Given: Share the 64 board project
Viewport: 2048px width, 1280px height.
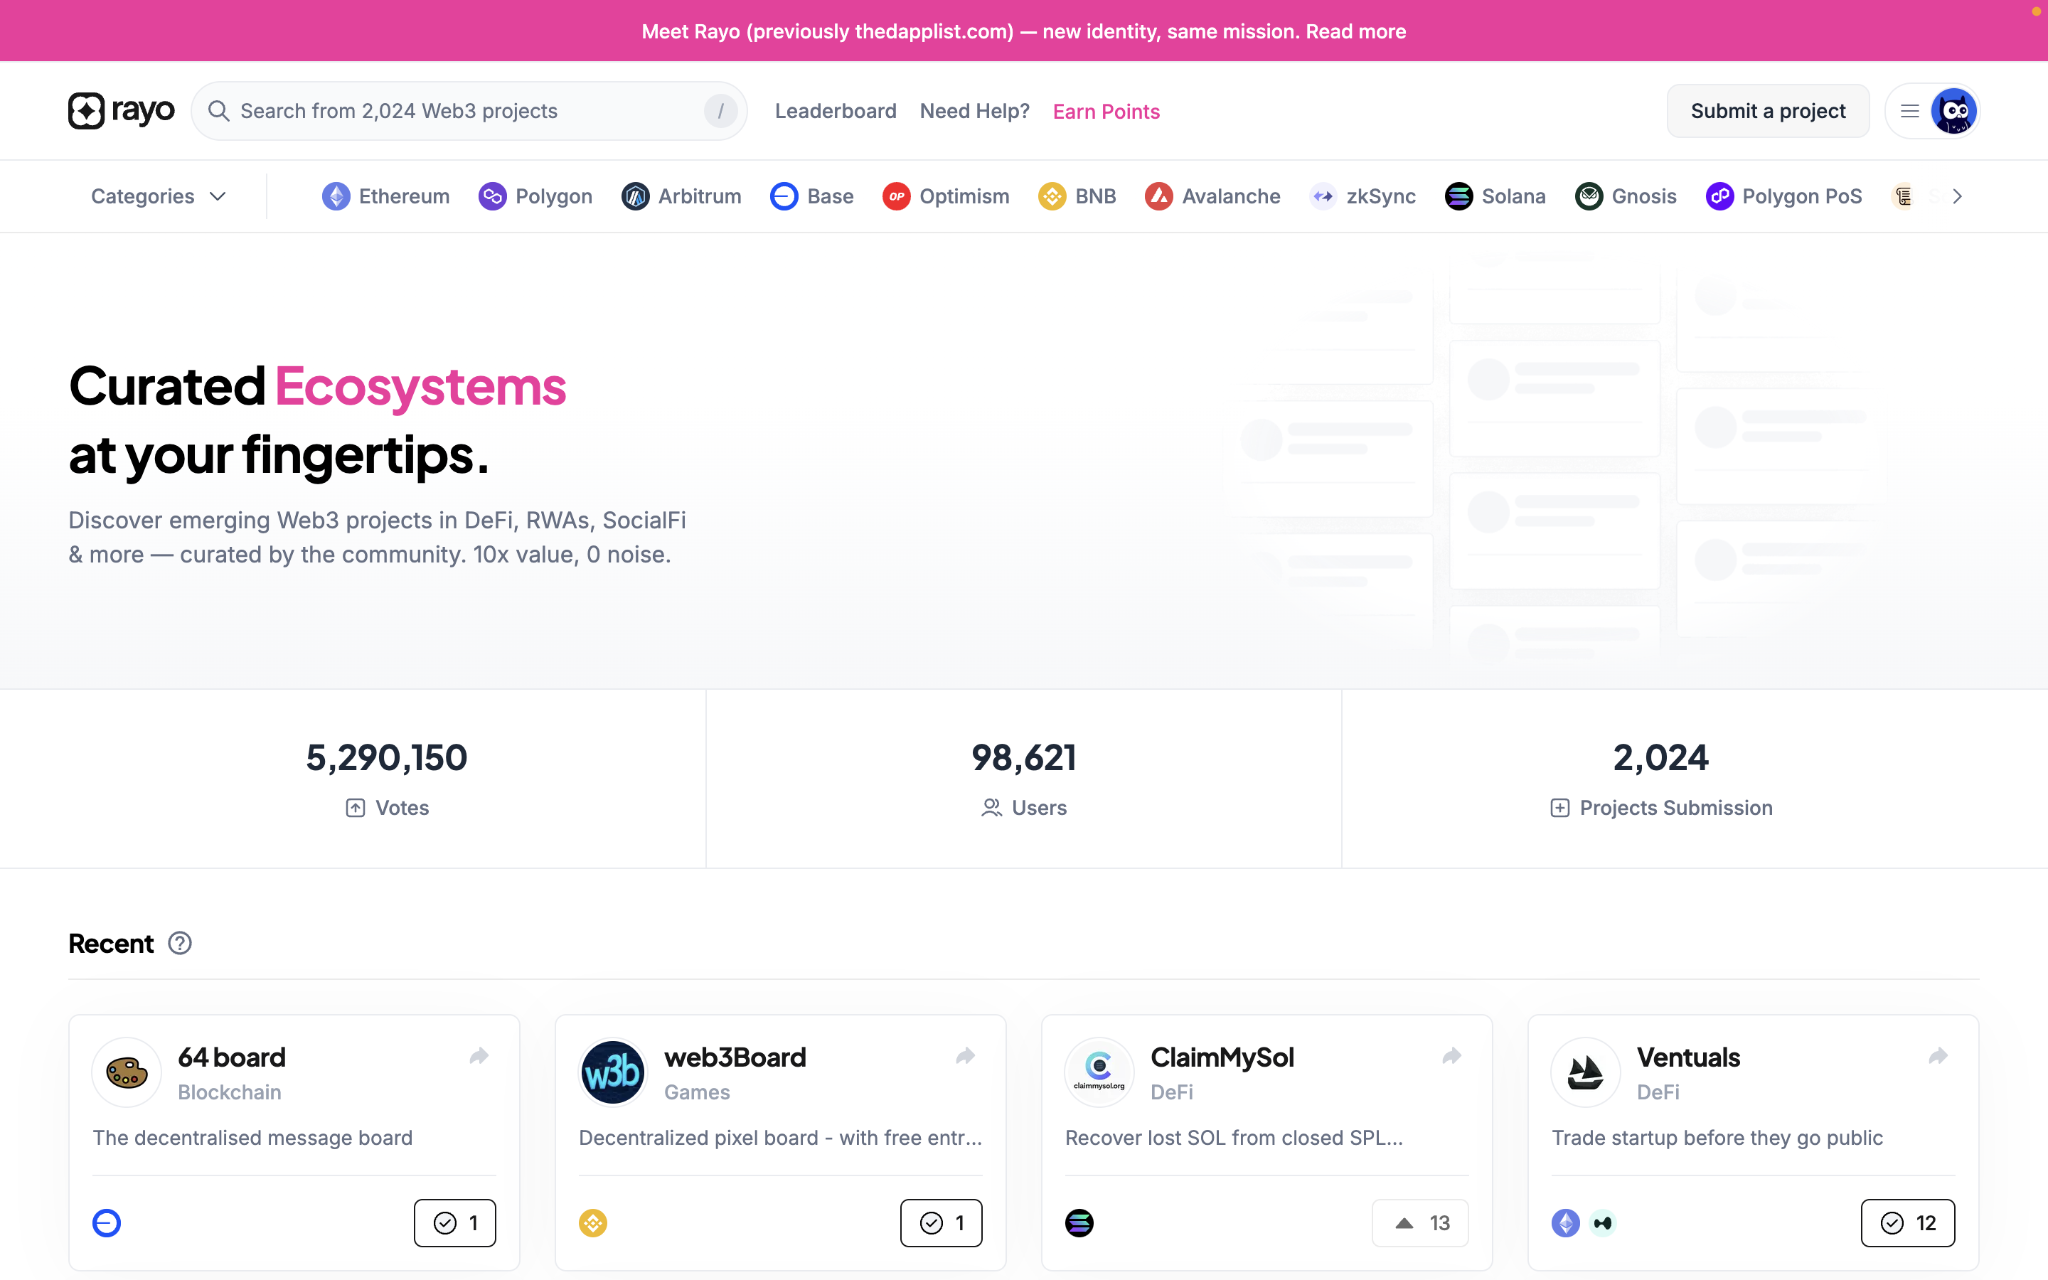Looking at the screenshot, I should tap(479, 1056).
